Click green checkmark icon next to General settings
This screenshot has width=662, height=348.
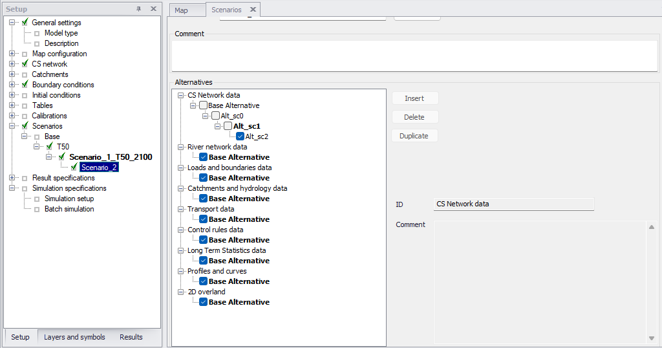tap(25, 22)
